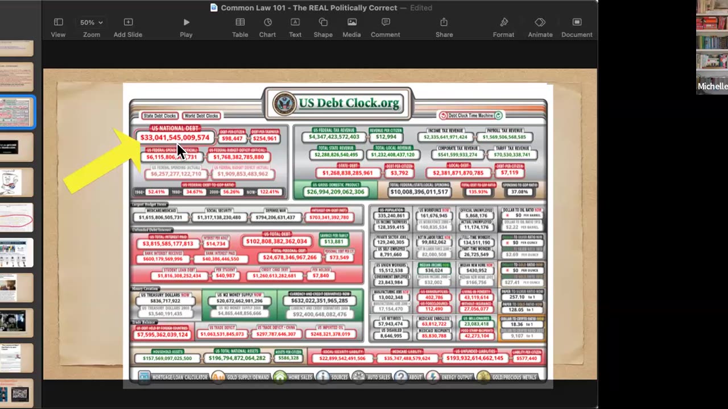The image size is (728, 409).
Task: Click the Debt Clock Time Machine button
Action: pyautogui.click(x=471, y=115)
